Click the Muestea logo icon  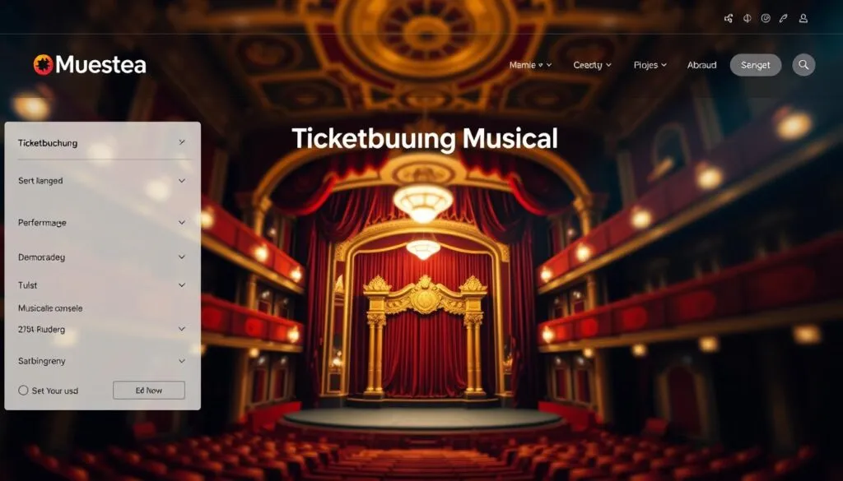coord(43,65)
